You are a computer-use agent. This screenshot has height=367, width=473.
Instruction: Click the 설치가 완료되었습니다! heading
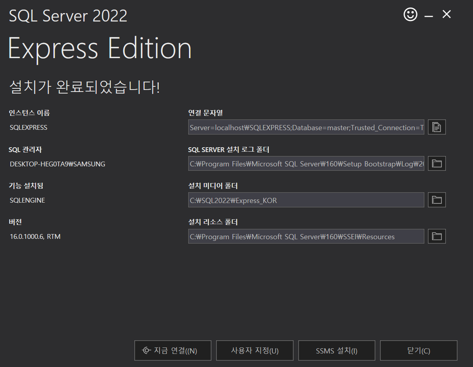[x=85, y=87]
